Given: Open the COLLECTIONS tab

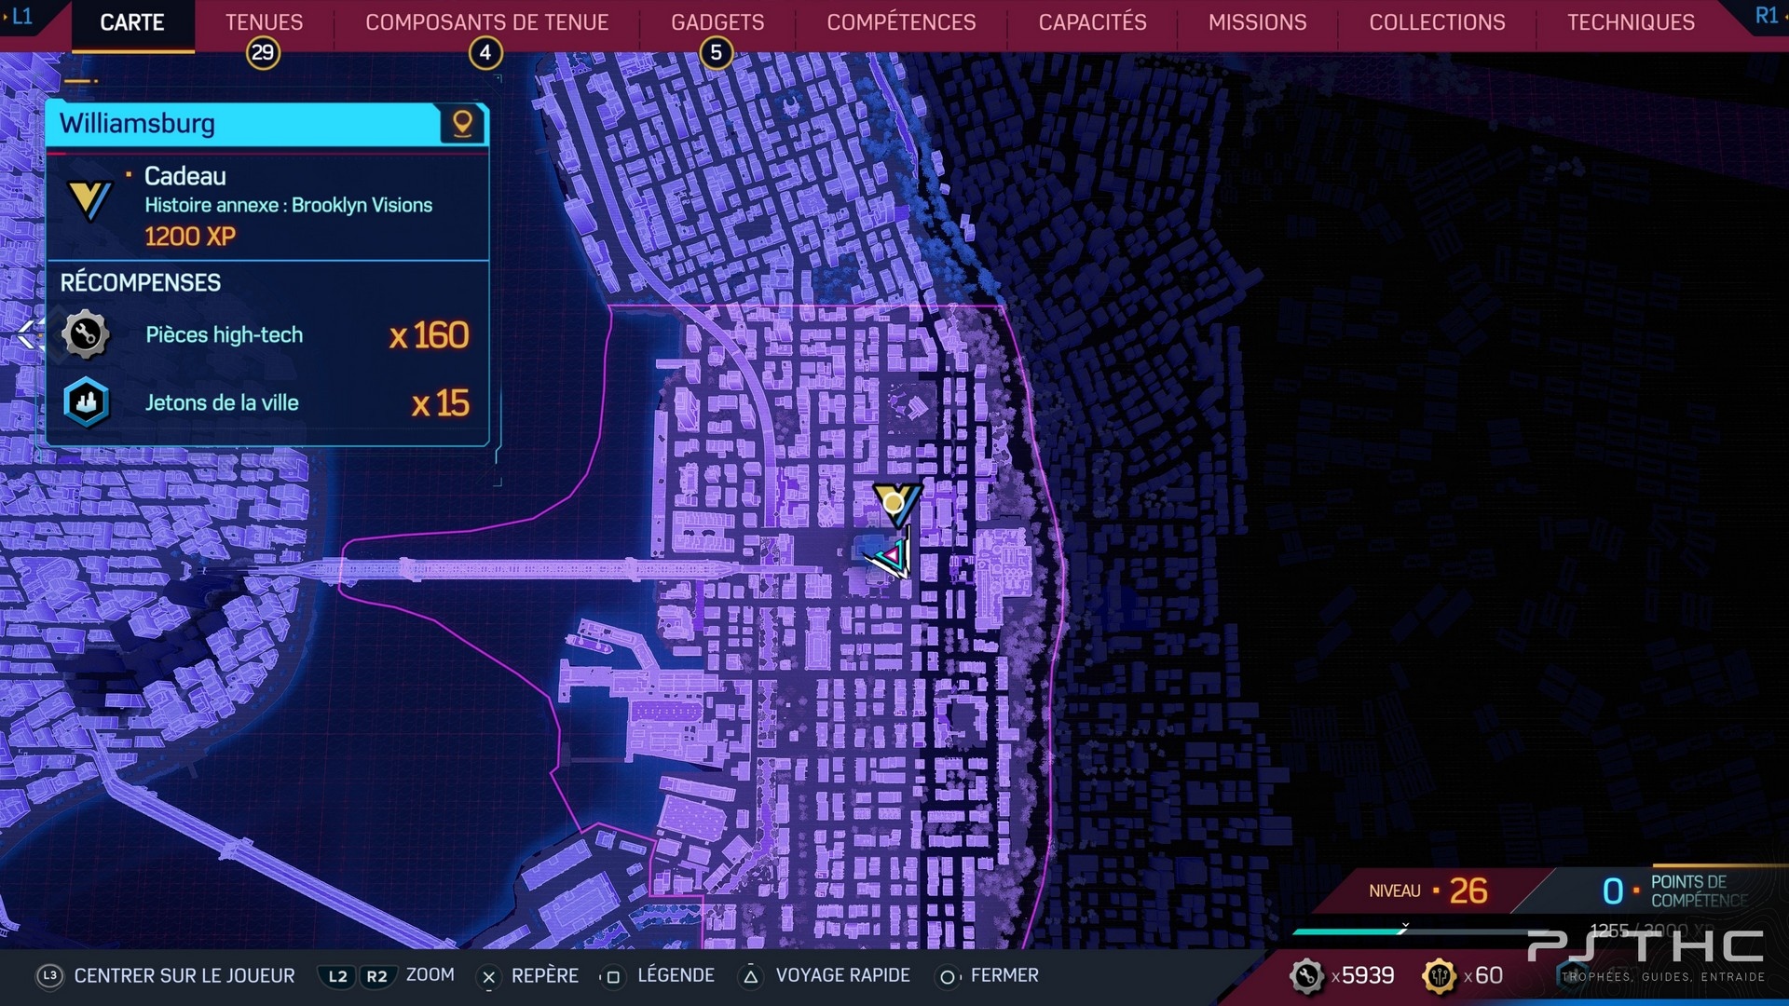Looking at the screenshot, I should point(1437,22).
